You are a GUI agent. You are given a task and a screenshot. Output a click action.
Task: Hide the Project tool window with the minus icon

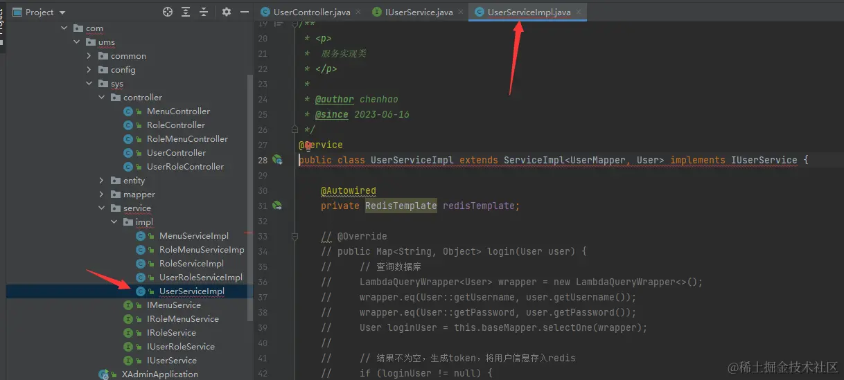tap(244, 12)
